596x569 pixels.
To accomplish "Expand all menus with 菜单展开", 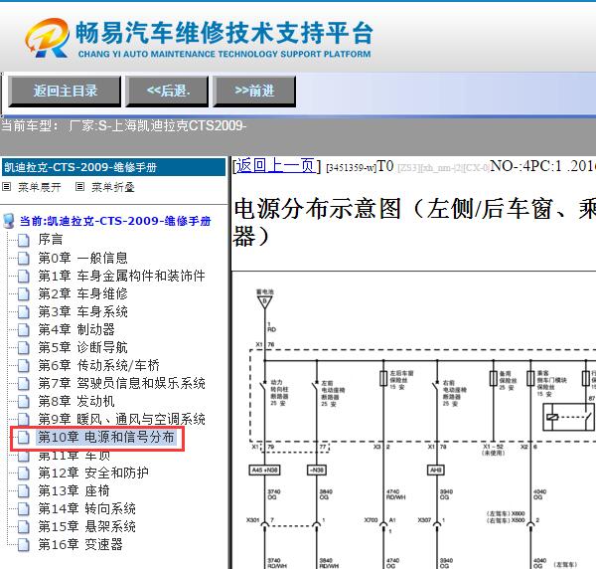I will [x=39, y=187].
